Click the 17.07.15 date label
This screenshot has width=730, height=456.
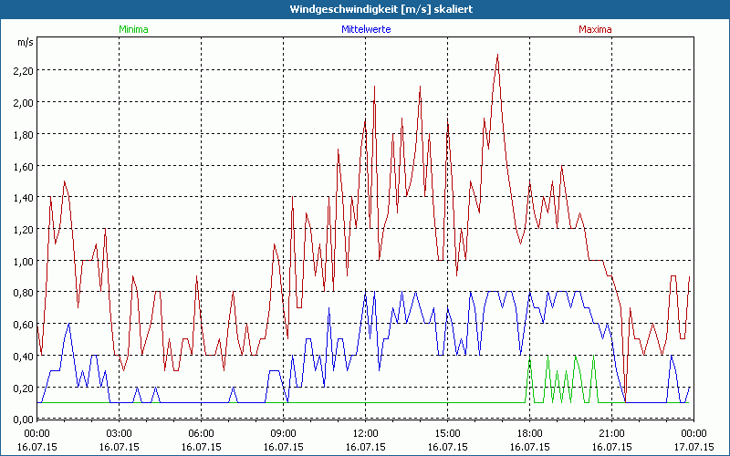pos(693,448)
